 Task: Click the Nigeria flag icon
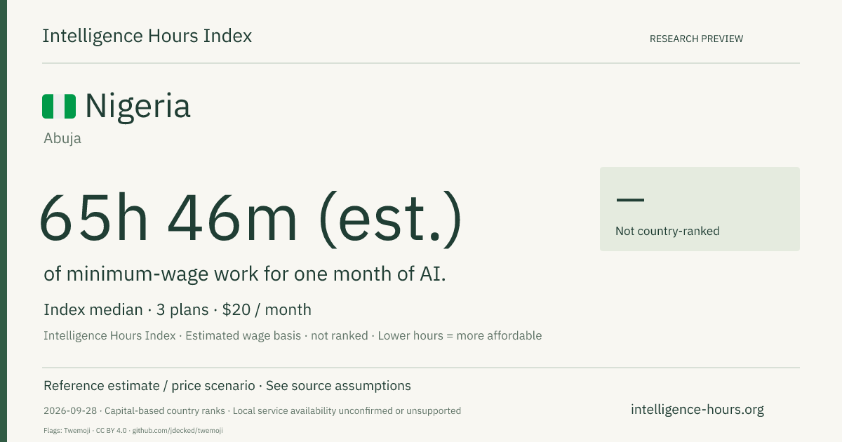59,107
